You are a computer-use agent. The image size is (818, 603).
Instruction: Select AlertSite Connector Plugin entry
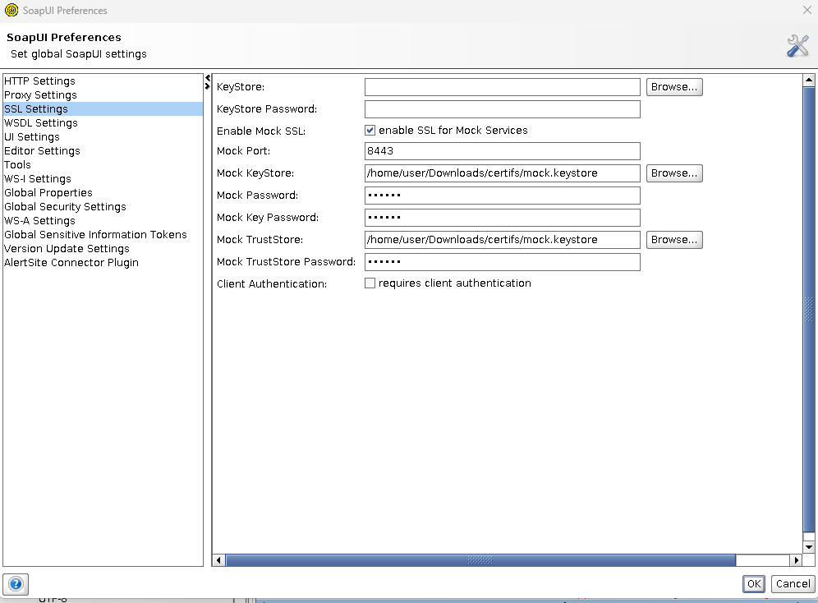pyautogui.click(x=71, y=263)
